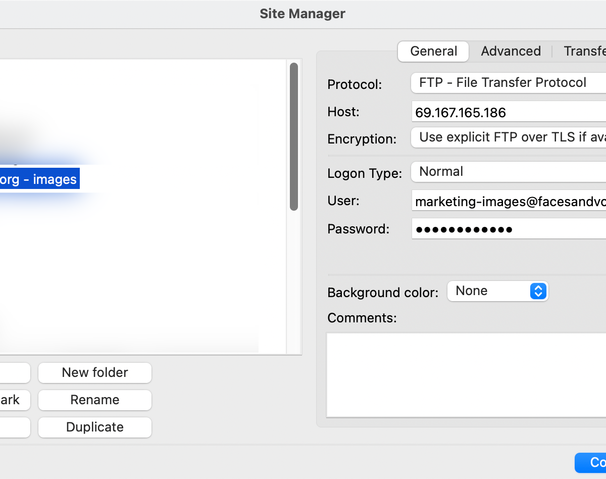Click the Rename button

(x=95, y=400)
